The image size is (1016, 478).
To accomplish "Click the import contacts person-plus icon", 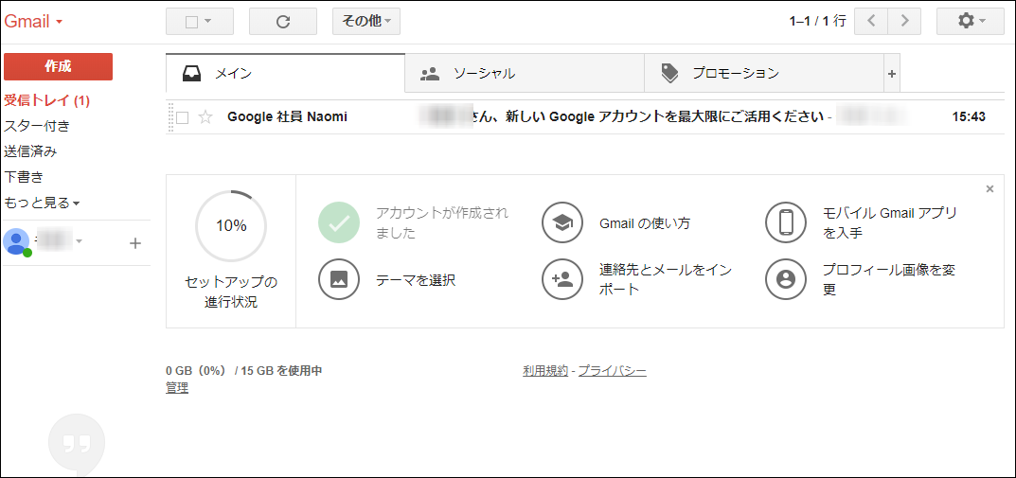I will pyautogui.click(x=561, y=279).
